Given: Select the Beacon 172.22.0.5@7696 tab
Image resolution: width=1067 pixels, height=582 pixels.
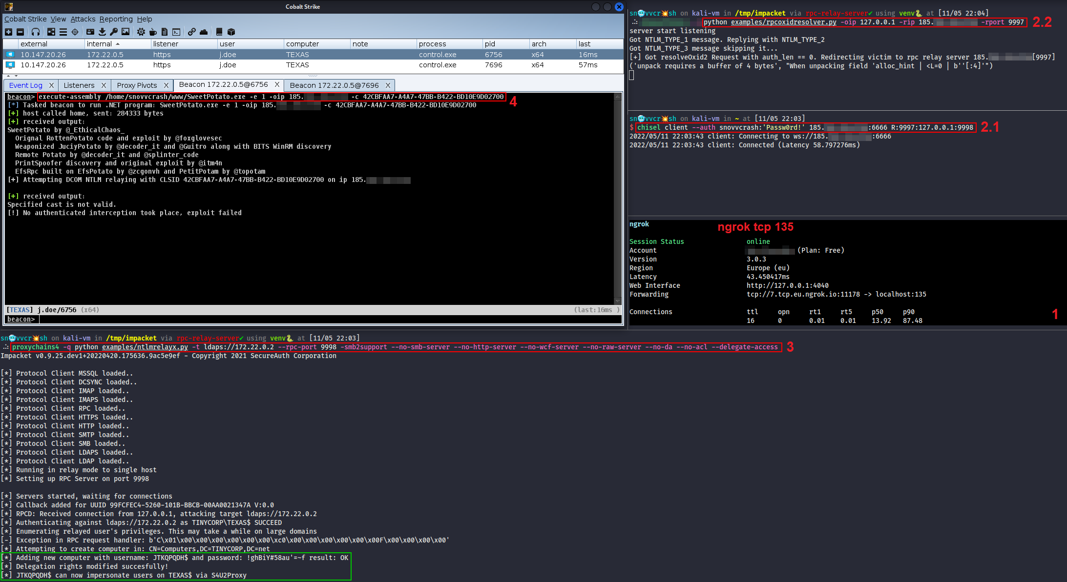Looking at the screenshot, I should (334, 85).
